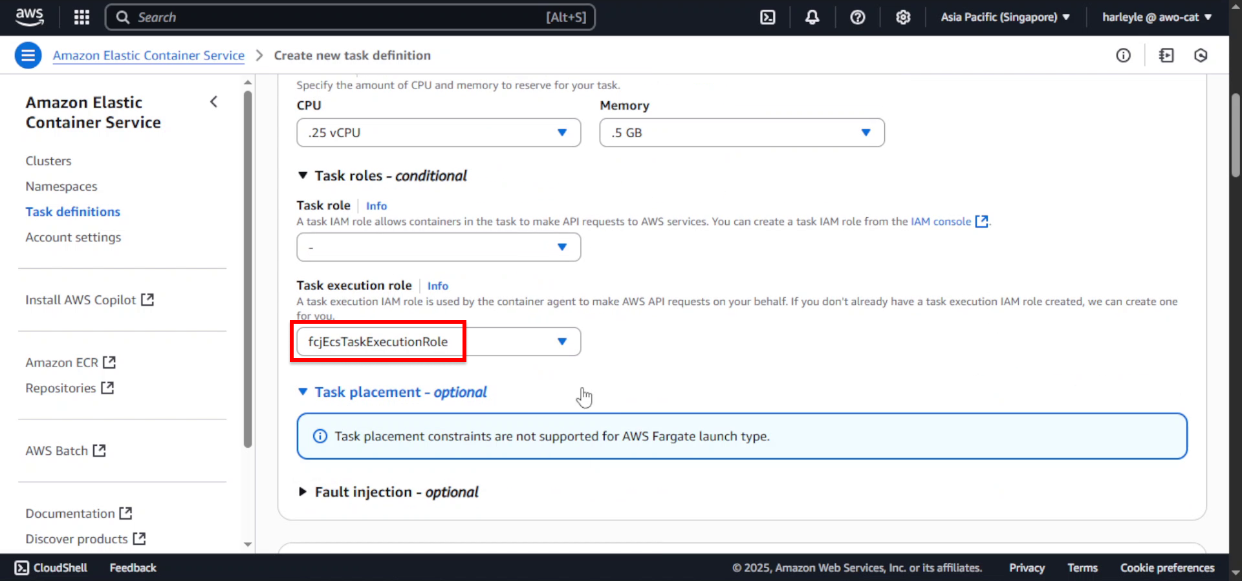The width and height of the screenshot is (1242, 581).
Task: Open the IAM console link
Action: coord(941,222)
